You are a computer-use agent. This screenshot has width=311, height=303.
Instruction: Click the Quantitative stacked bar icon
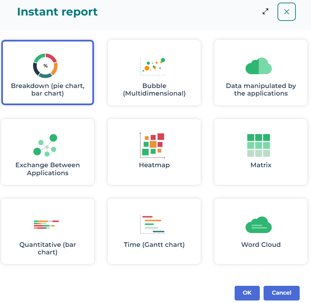pyautogui.click(x=45, y=225)
